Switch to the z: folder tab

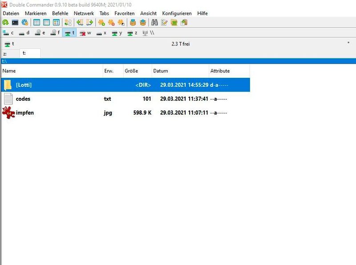click(10, 54)
